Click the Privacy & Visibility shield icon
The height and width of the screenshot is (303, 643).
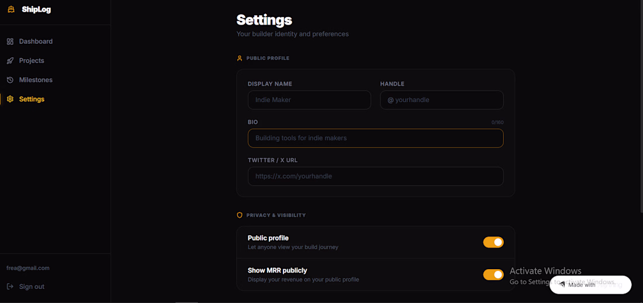point(240,215)
